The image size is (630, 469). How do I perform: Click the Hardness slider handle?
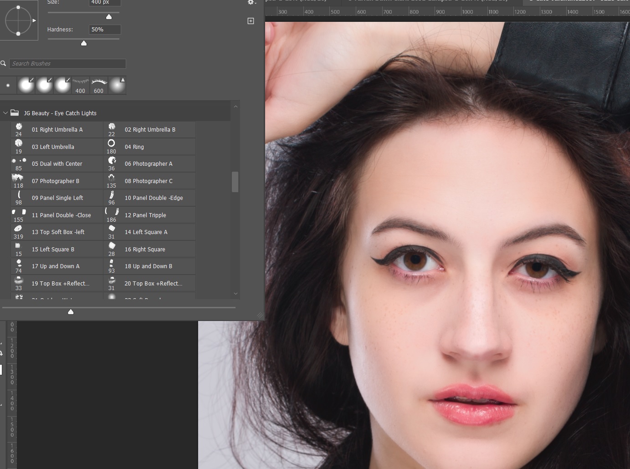(84, 43)
